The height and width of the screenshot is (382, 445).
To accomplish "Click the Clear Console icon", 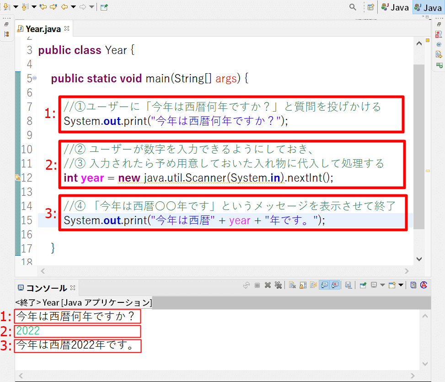I will coord(291,285).
